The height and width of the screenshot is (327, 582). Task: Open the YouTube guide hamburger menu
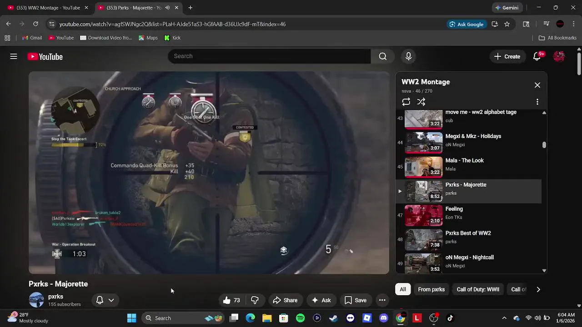[14, 56]
